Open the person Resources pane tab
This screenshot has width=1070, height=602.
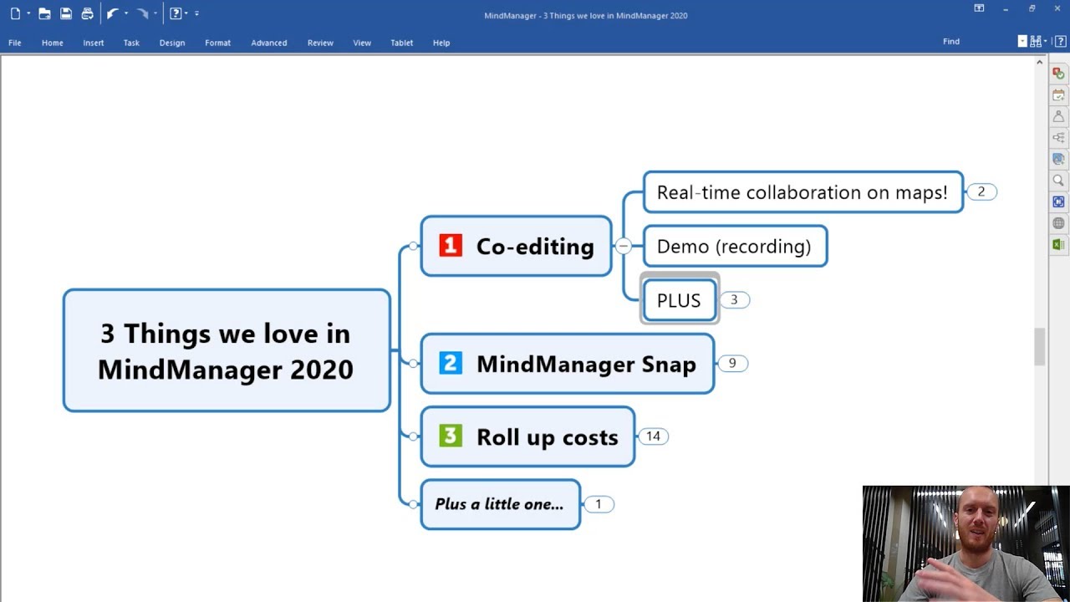point(1058,116)
